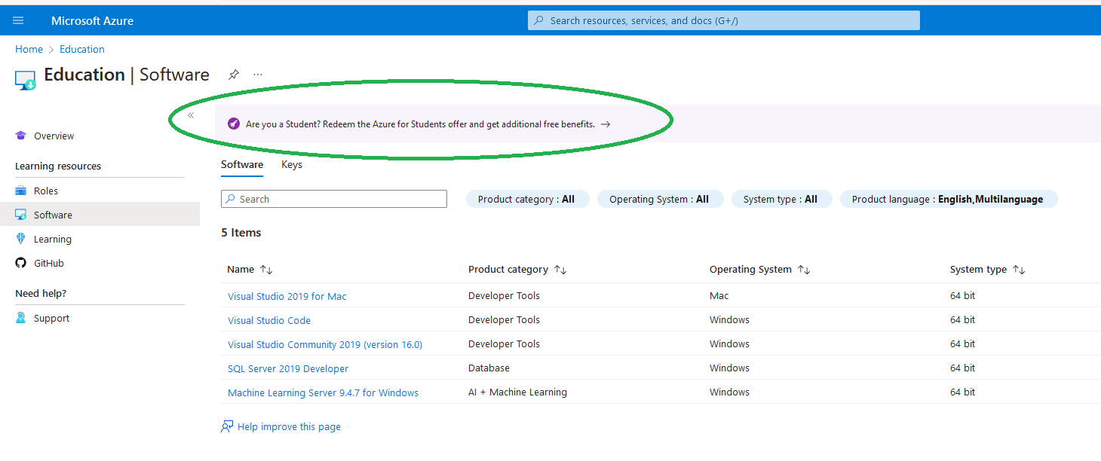Go to Home breadcrumb link
The height and width of the screenshot is (461, 1101).
[x=29, y=49]
